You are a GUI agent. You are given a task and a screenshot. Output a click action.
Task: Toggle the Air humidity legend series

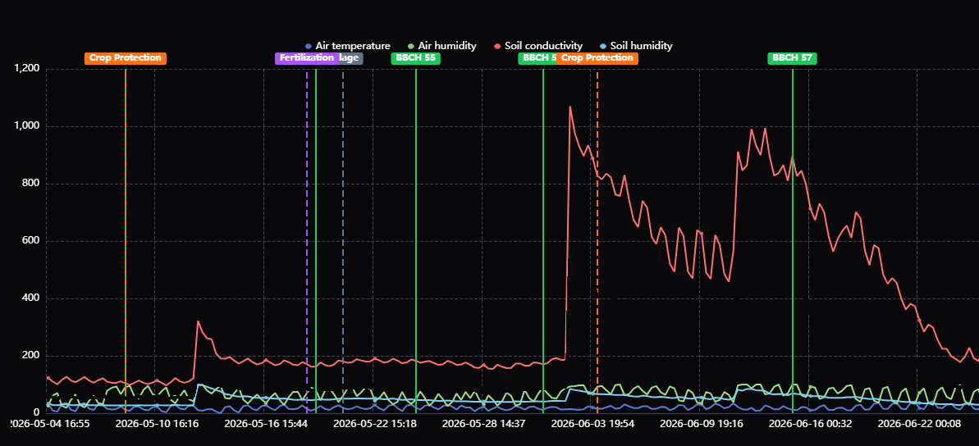pos(442,46)
